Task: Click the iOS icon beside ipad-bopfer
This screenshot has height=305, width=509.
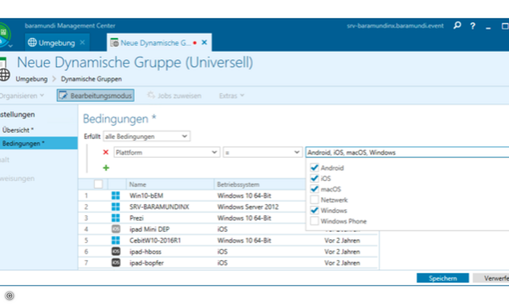Action: coord(116,263)
